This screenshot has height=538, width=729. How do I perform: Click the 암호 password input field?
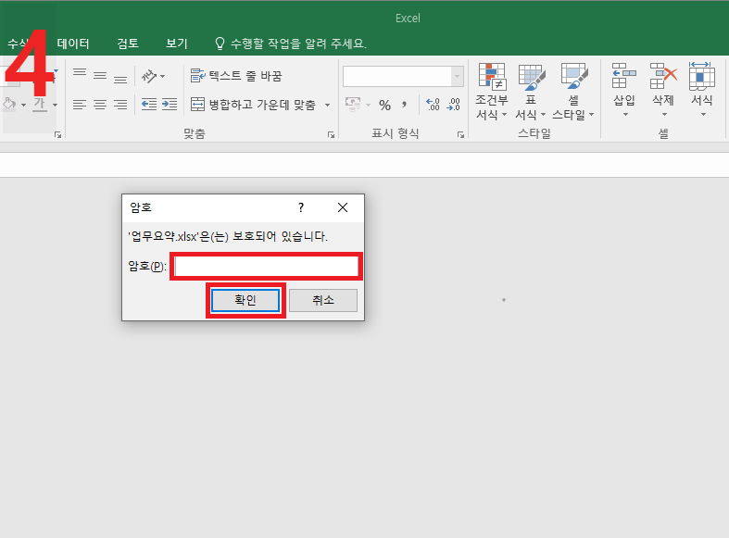267,266
